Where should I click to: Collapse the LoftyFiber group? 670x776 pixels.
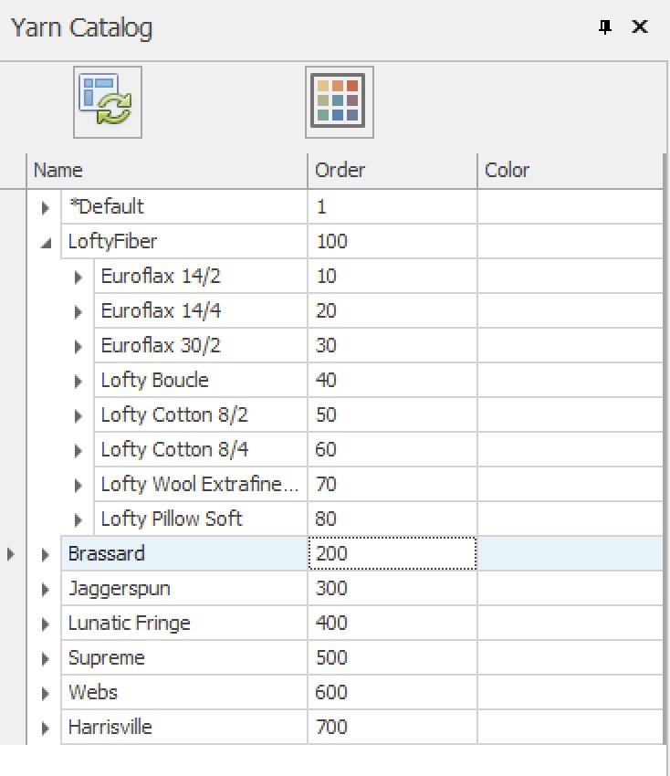(x=45, y=242)
